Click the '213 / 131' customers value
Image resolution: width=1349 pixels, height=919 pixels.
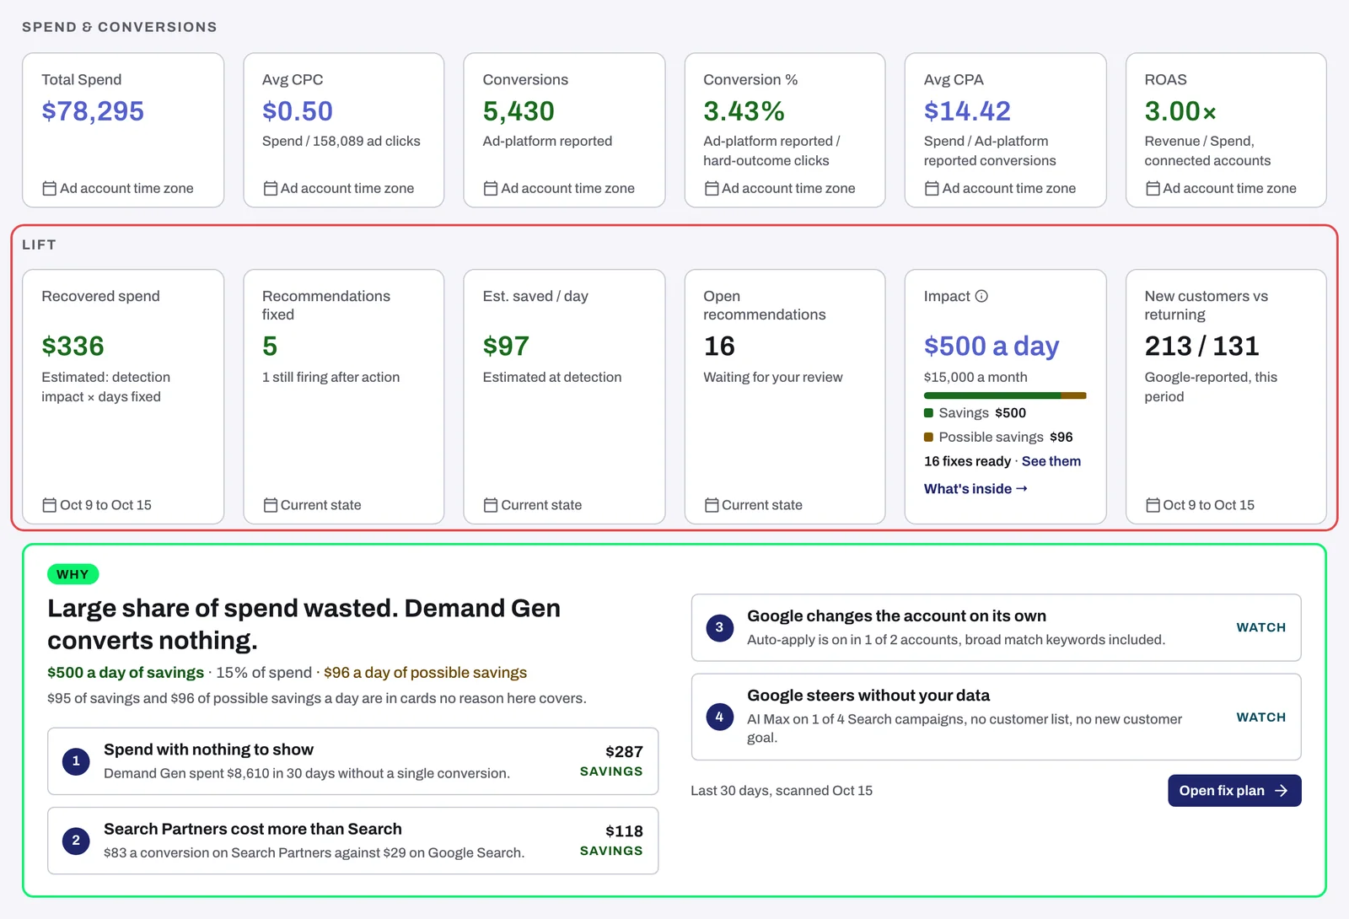[1201, 346]
